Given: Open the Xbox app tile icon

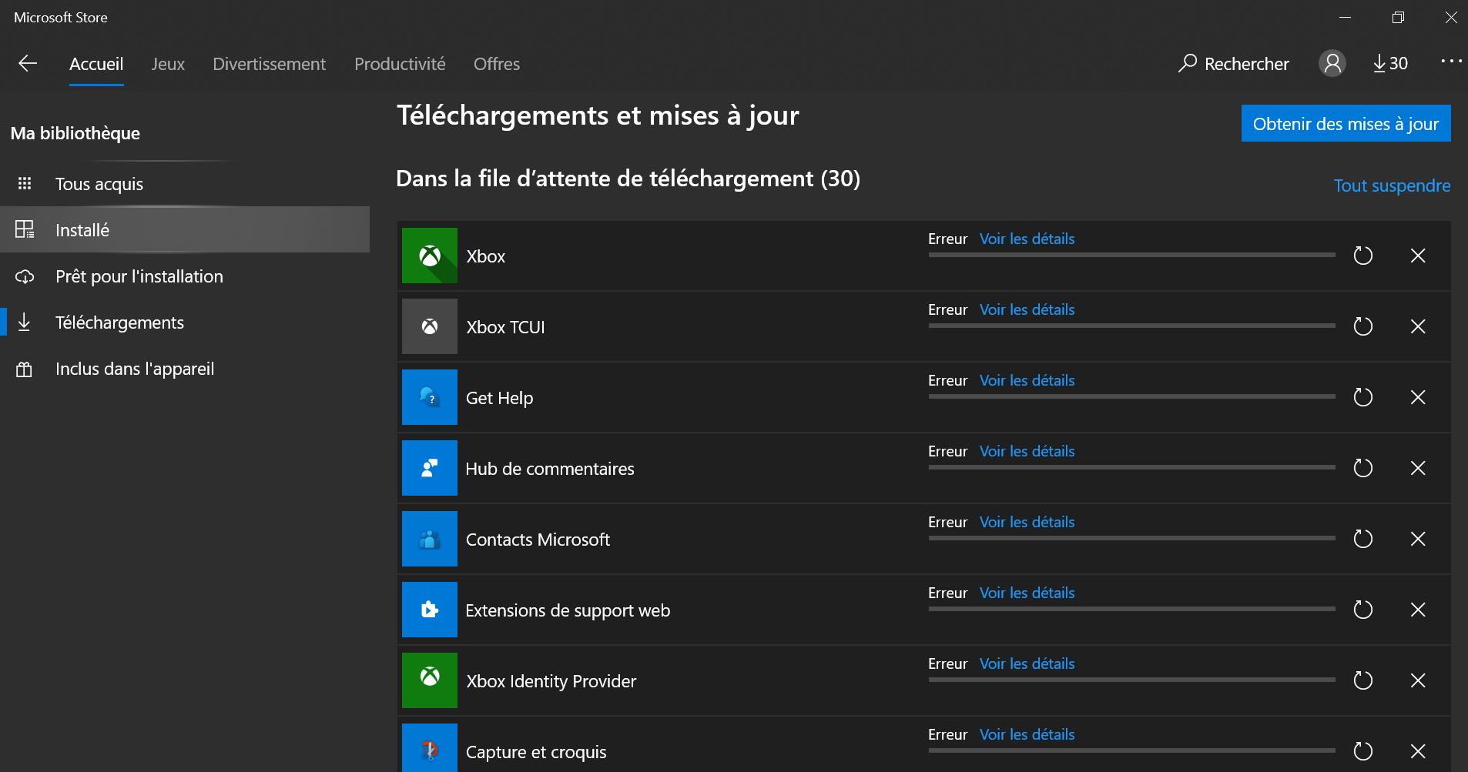Looking at the screenshot, I should (x=430, y=256).
